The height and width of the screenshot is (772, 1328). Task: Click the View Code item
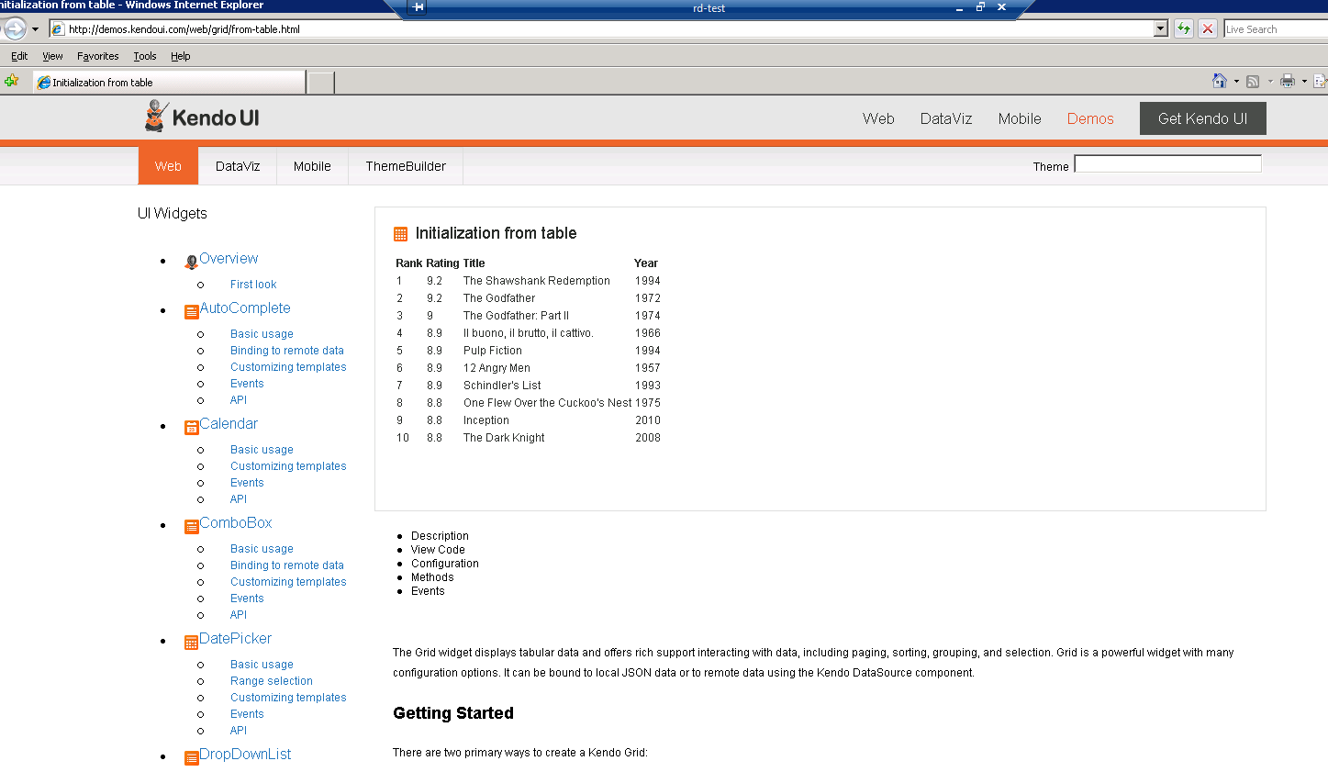438,550
